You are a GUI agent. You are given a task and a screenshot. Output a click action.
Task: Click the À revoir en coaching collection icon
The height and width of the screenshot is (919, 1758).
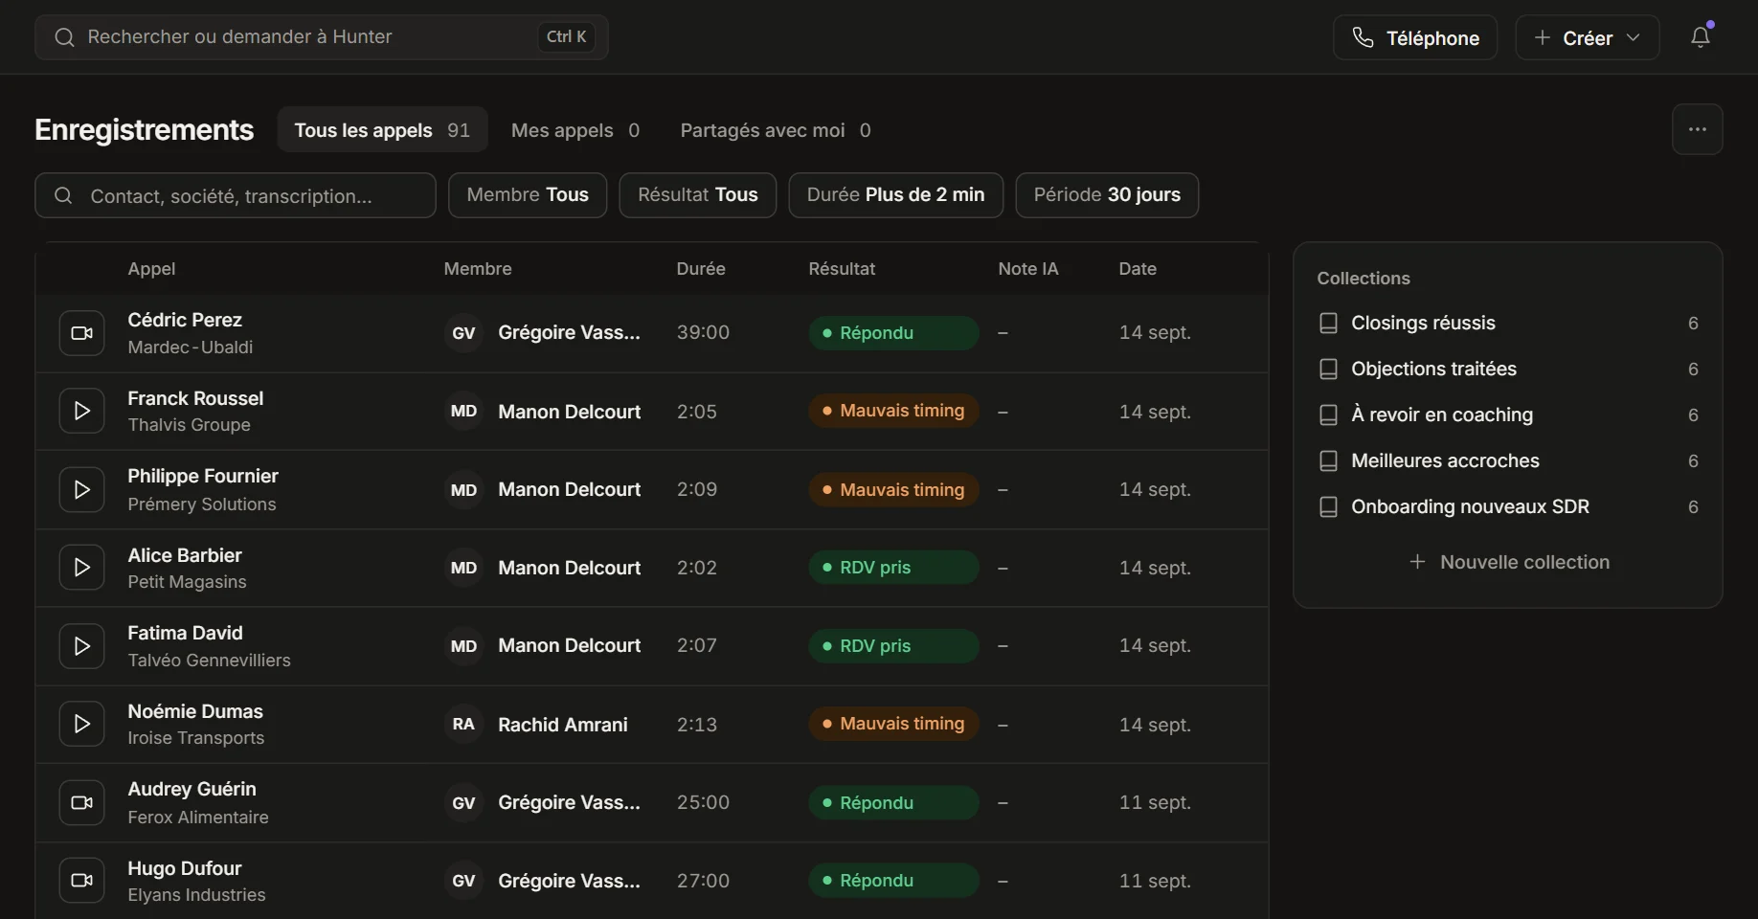(x=1328, y=415)
